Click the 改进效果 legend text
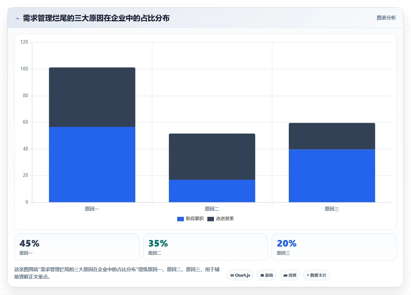Screen dimensions: 411x295 click(x=225, y=219)
